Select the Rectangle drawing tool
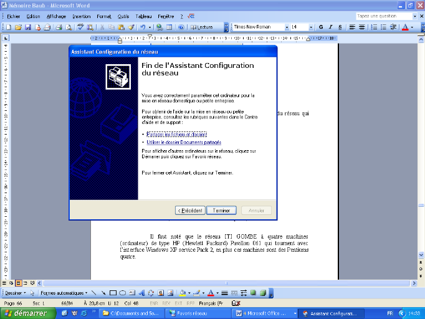The width and height of the screenshot is (425, 319). 113,293
